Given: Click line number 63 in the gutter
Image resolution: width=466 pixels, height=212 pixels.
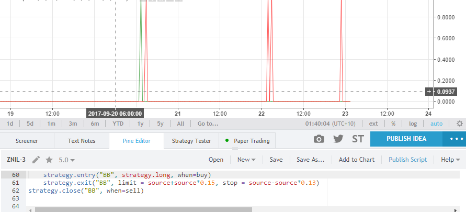Looking at the screenshot, I should 16,198.
